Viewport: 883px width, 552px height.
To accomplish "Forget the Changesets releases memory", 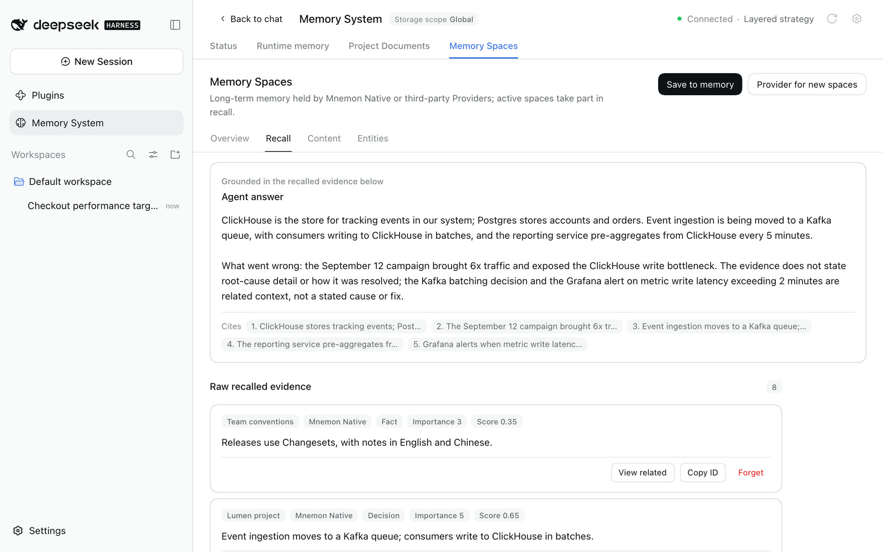I will tap(751, 472).
